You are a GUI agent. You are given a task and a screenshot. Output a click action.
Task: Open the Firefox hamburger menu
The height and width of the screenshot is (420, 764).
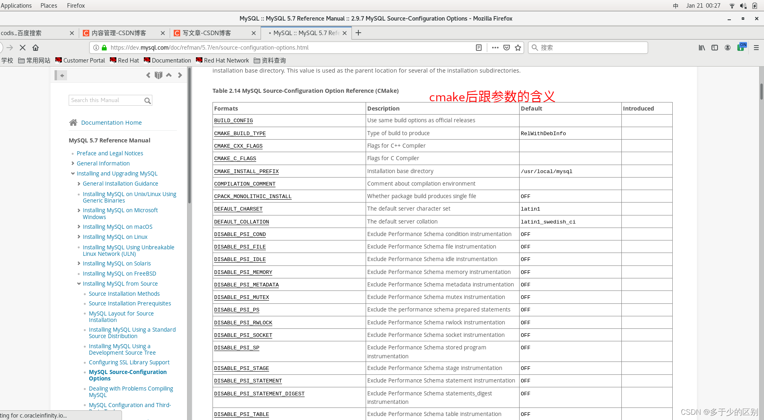tap(756, 48)
